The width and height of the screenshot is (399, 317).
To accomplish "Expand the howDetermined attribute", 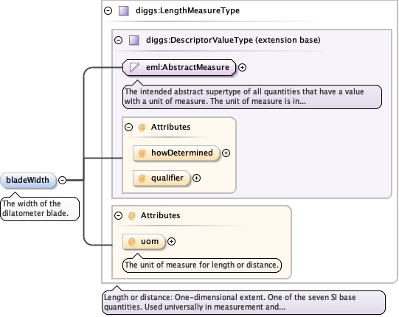I will (226, 153).
